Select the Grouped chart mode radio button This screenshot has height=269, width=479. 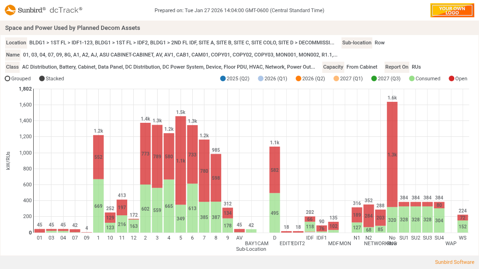(x=7, y=78)
